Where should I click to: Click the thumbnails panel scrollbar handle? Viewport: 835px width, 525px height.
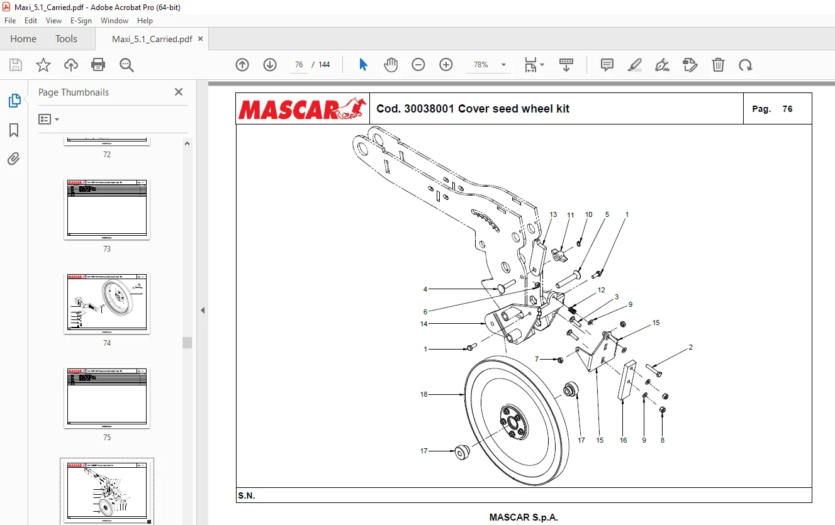[187, 343]
